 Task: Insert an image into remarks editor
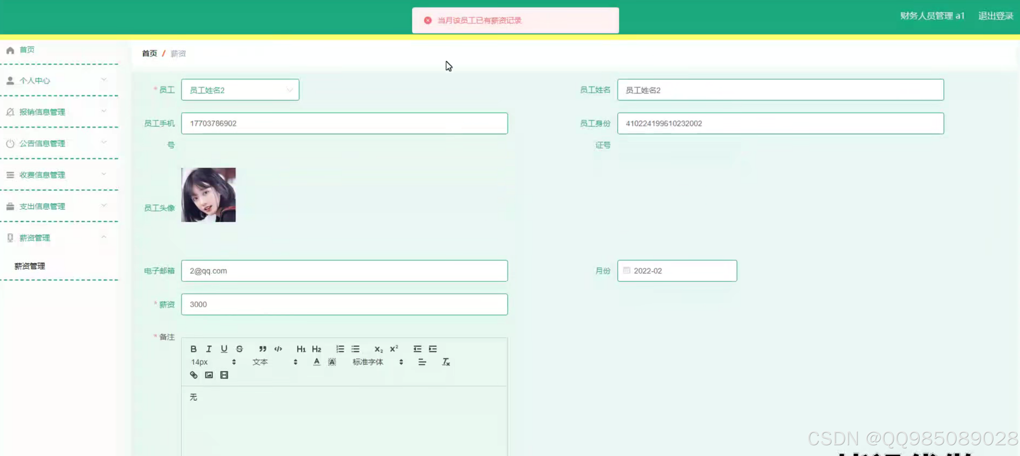[209, 375]
